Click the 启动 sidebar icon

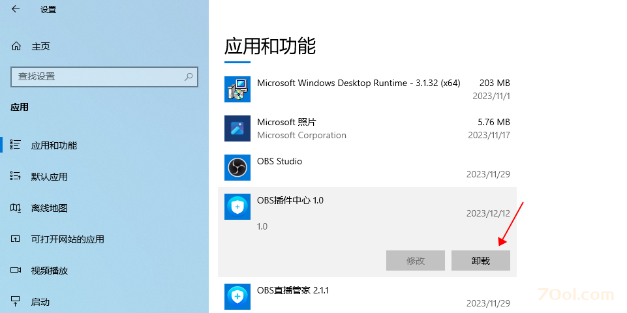[16, 301]
